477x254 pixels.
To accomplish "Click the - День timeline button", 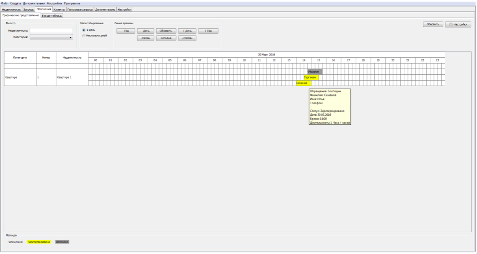I will click(146, 31).
